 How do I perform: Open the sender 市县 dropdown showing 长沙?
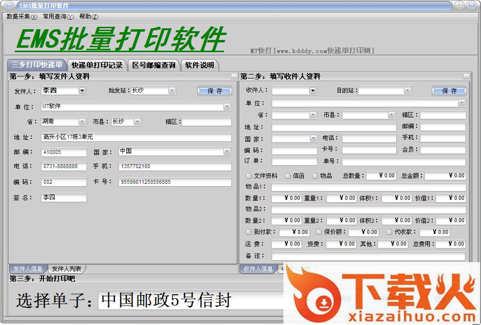[137, 122]
